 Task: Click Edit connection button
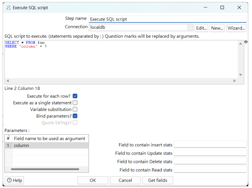[201, 28]
